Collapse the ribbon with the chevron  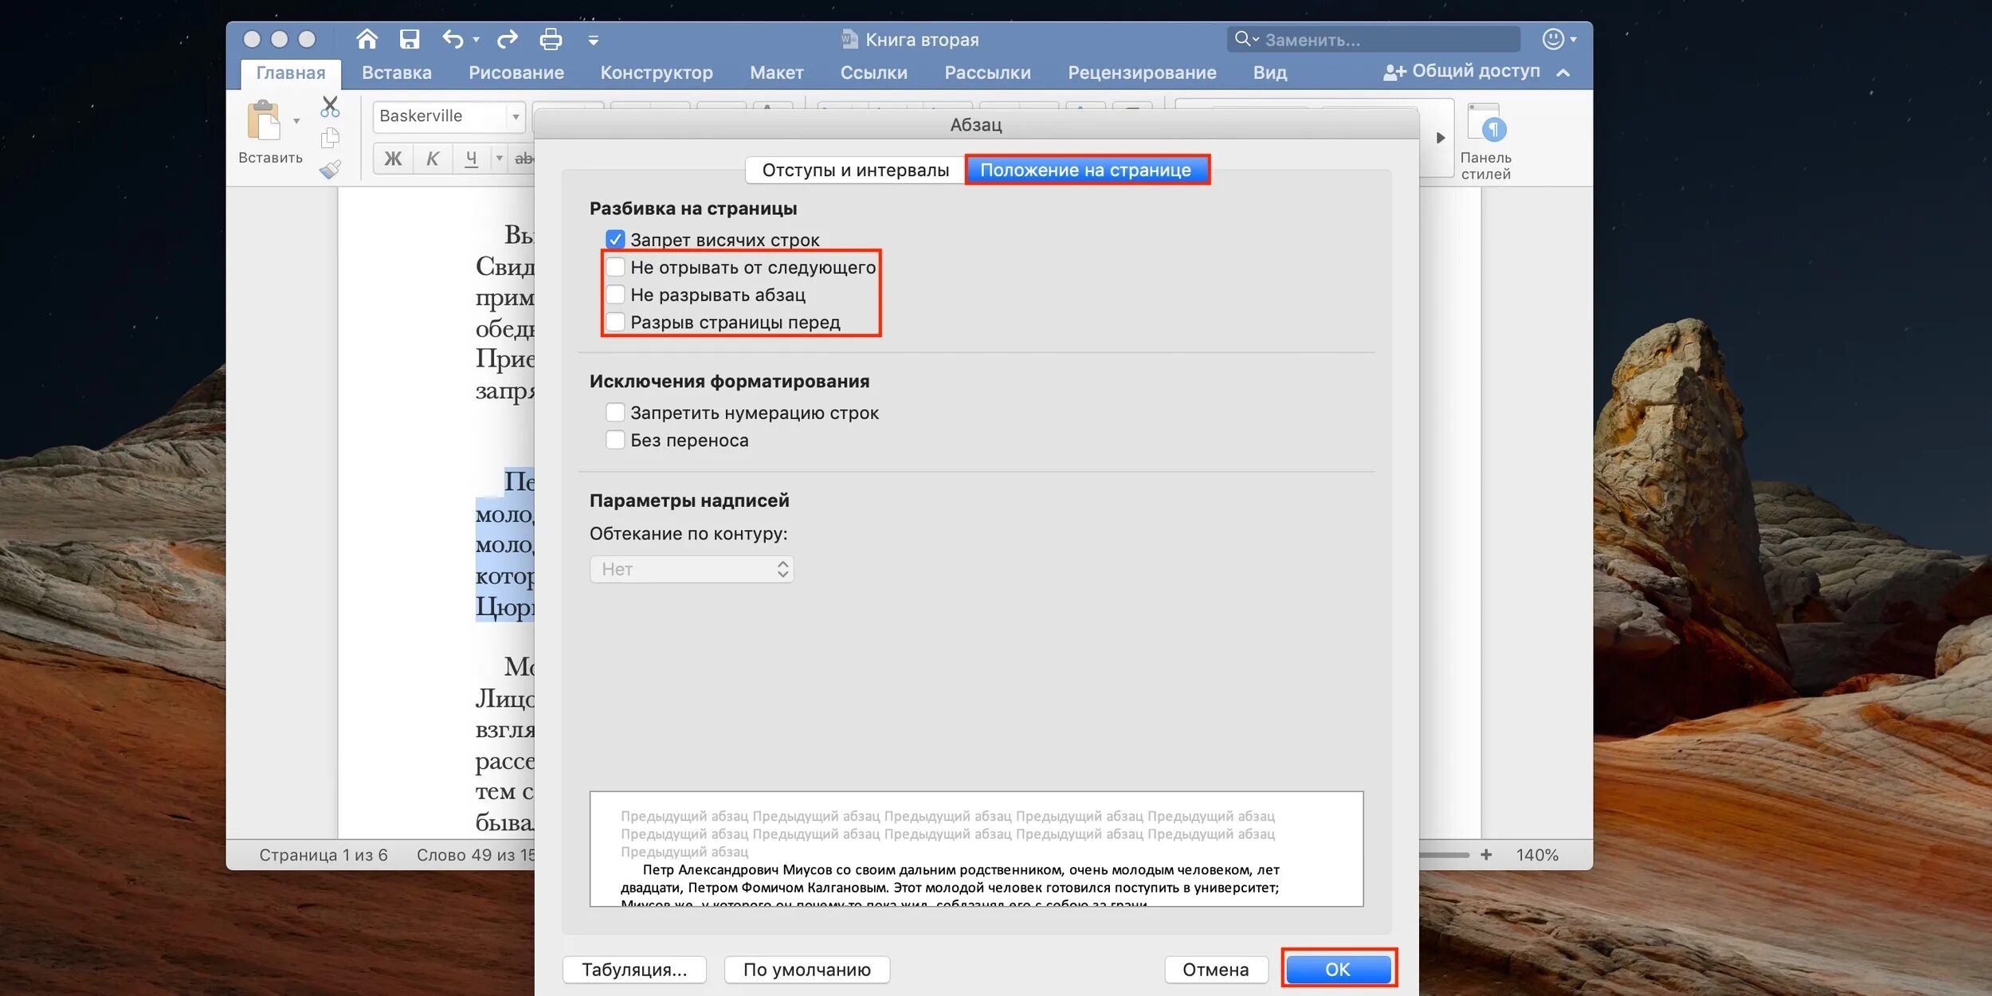1563,73
